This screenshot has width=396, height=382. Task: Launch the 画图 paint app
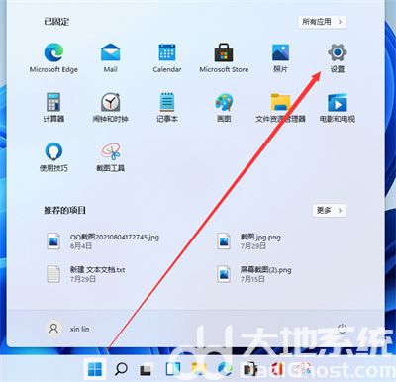224,107
